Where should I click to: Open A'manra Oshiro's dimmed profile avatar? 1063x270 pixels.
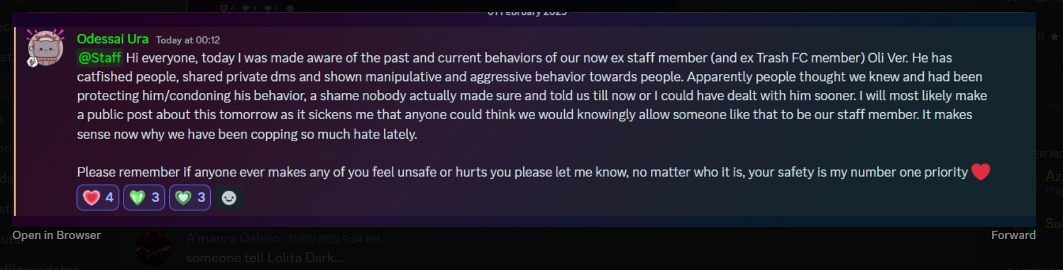coord(153,247)
